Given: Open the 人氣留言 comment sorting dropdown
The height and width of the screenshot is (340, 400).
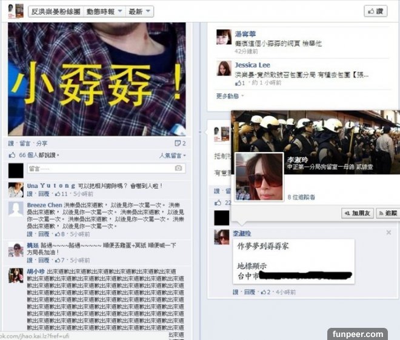Looking at the screenshot, I should click(173, 155).
